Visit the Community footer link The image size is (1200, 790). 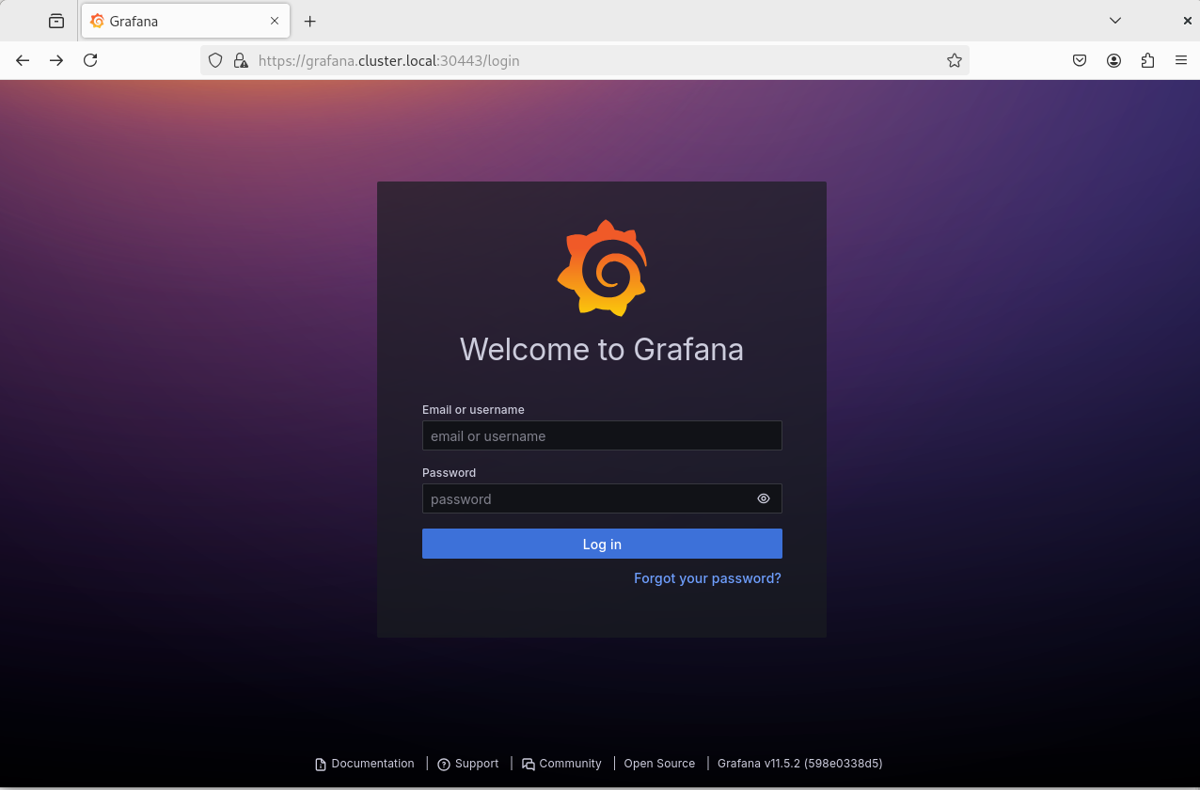point(562,764)
